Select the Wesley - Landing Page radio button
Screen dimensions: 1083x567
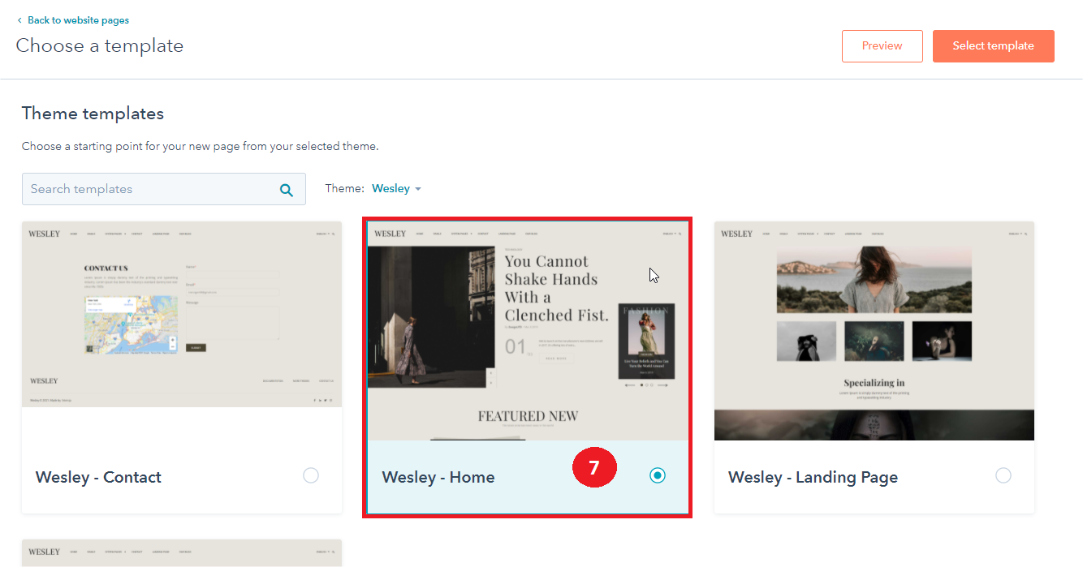pos(1003,476)
